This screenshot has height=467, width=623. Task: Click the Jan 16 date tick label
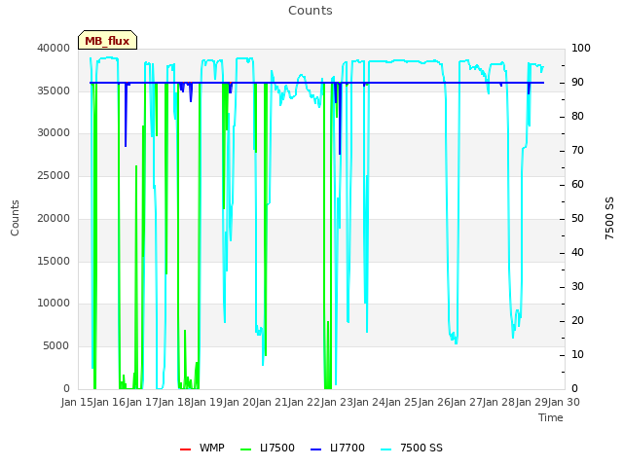point(109,402)
